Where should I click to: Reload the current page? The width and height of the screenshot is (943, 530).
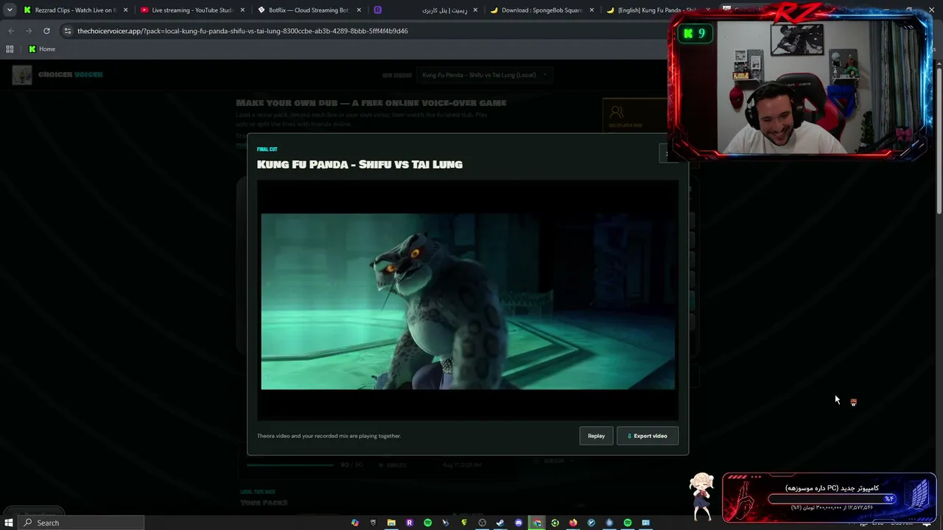tap(46, 31)
